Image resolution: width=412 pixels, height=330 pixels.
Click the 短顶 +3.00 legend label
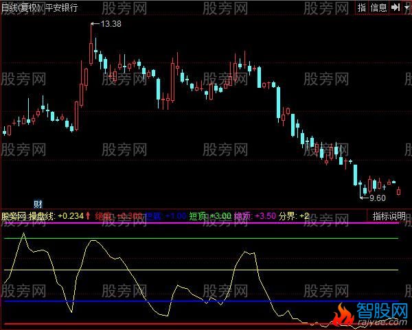tap(210, 216)
